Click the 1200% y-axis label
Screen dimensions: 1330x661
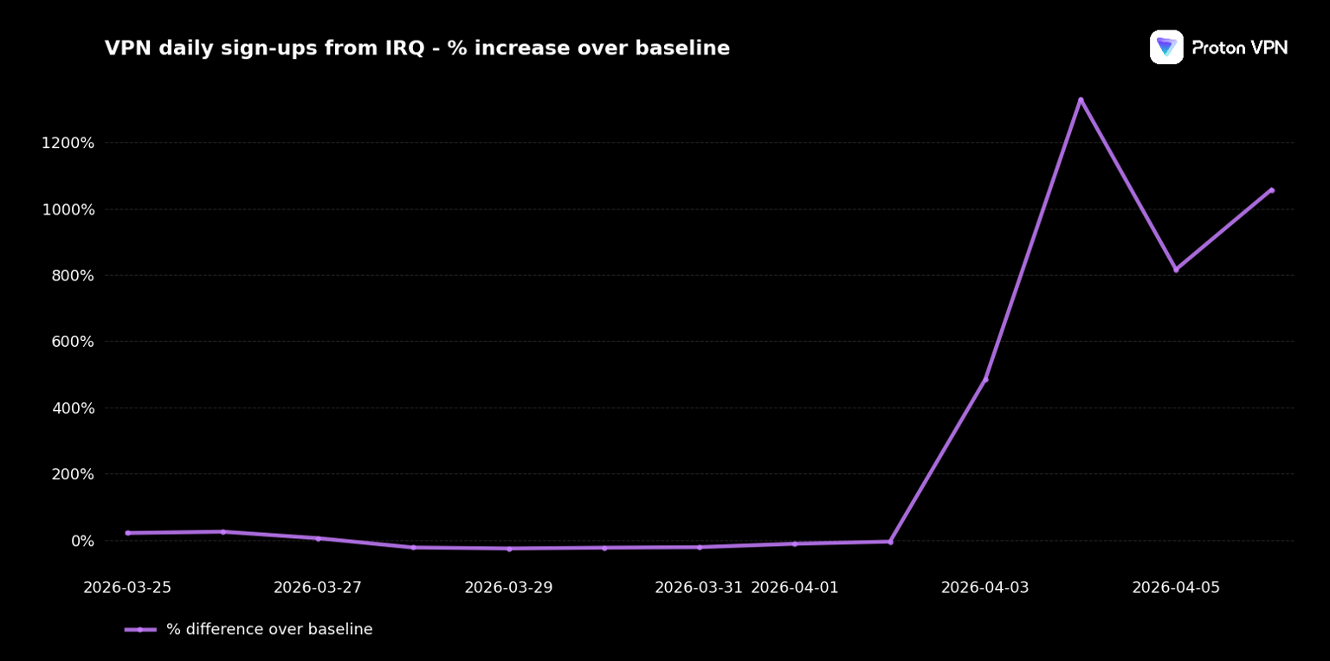click(x=68, y=143)
